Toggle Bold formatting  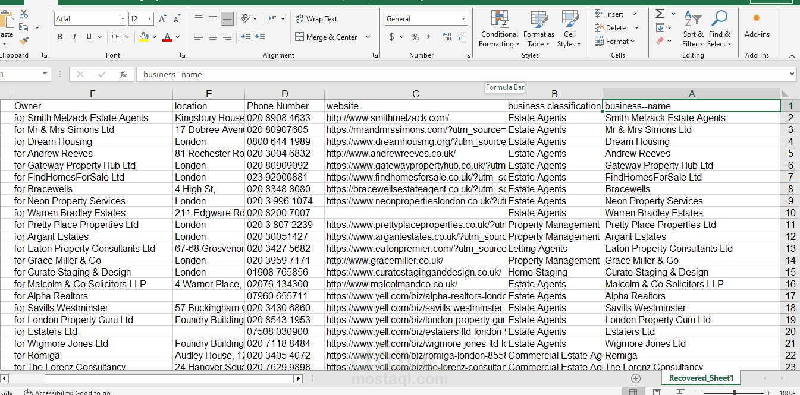point(60,37)
